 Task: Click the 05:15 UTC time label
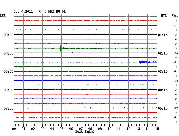click(x=163, y=108)
